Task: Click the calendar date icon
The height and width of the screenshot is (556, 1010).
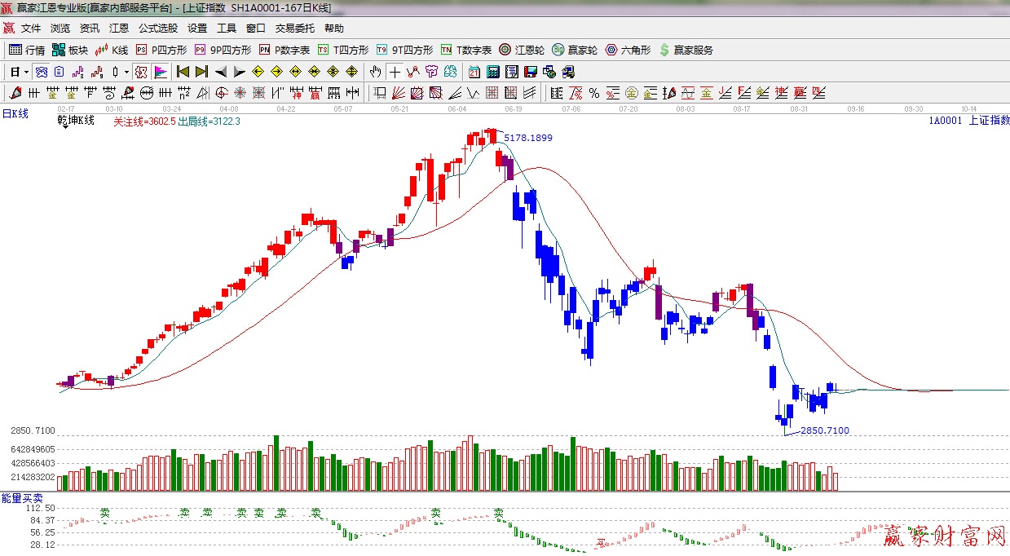Action: pos(474,72)
